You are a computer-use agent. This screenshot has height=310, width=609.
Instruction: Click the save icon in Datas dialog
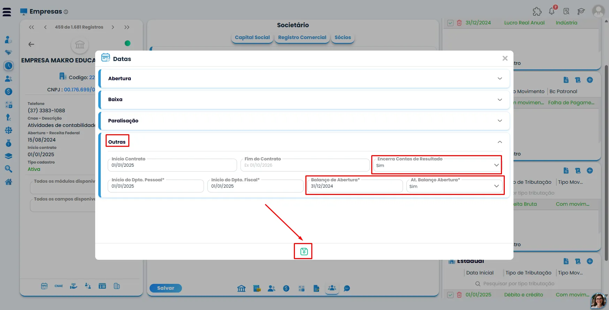point(304,251)
